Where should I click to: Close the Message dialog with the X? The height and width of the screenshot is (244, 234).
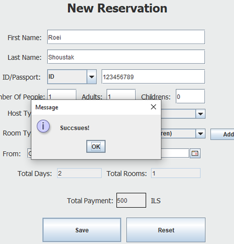(x=153, y=107)
